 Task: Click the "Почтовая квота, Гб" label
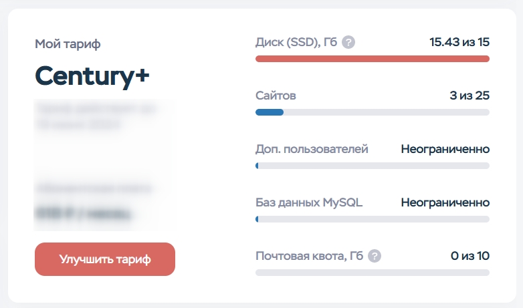309,256
